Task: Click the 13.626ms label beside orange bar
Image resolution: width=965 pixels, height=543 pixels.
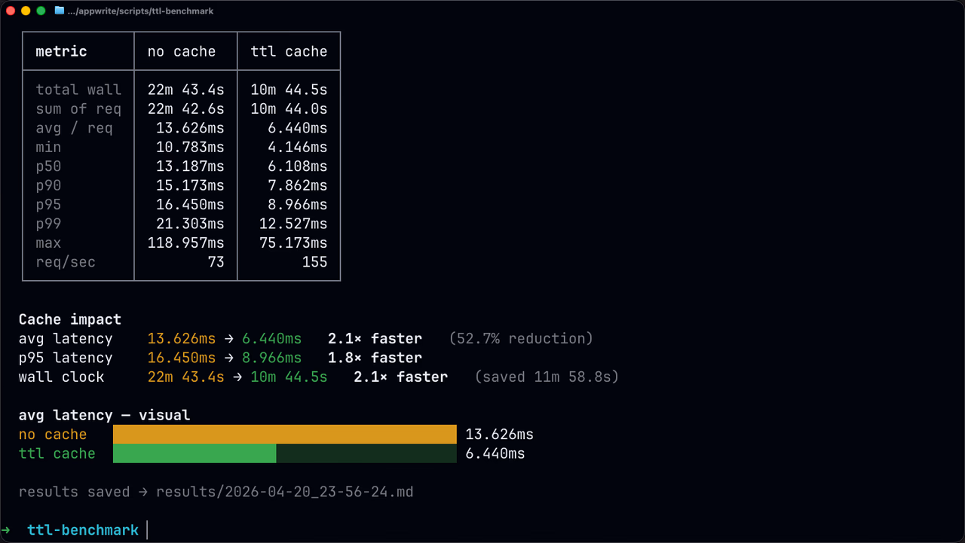Action: [500, 435]
